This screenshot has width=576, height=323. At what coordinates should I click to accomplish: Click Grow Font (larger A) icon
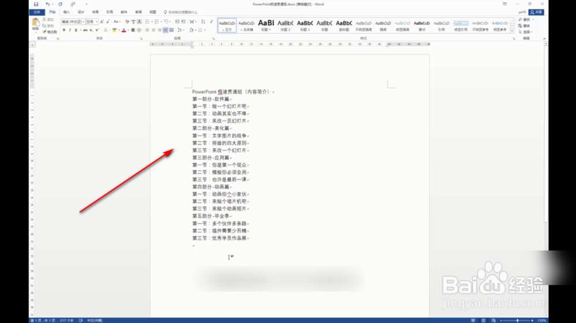pyautogui.click(x=102, y=22)
